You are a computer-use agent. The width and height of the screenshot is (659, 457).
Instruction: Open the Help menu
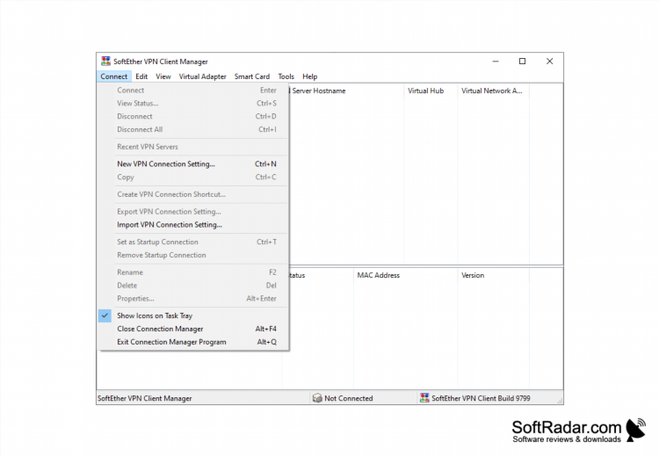coord(310,76)
